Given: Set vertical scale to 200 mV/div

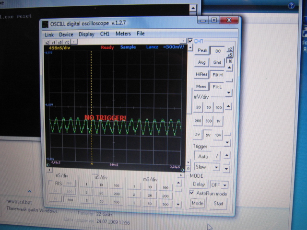Looking at the screenshot, I should click(198, 121).
